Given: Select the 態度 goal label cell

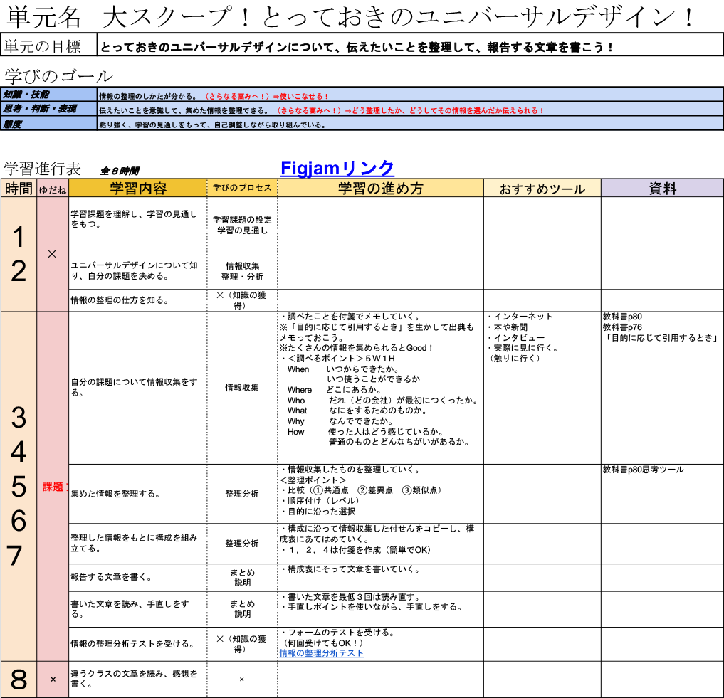Looking at the screenshot, I should pos(48,124).
